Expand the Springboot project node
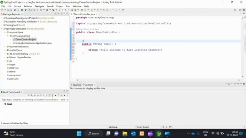 [2, 25]
